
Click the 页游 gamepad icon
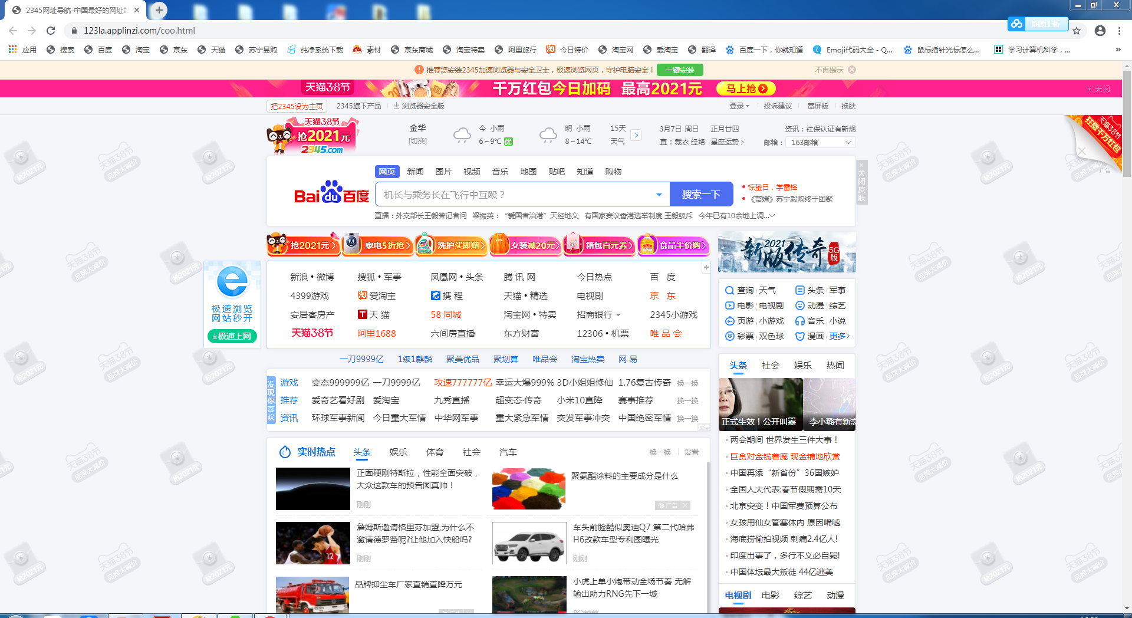[x=729, y=321]
